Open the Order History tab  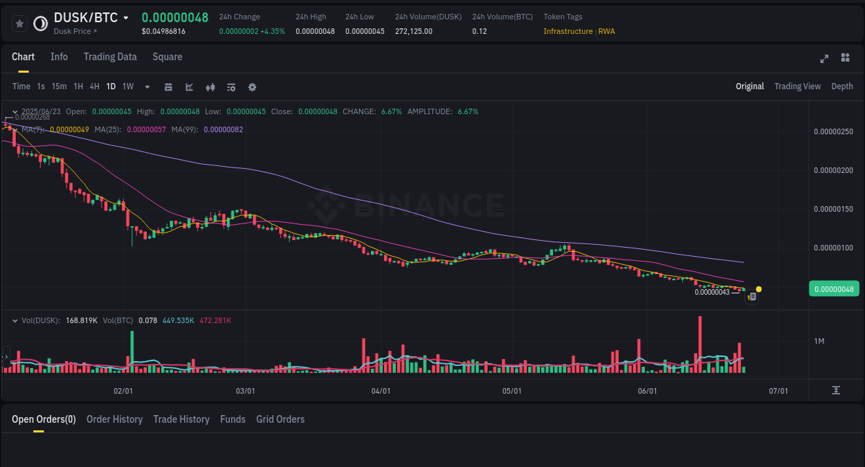coord(114,419)
